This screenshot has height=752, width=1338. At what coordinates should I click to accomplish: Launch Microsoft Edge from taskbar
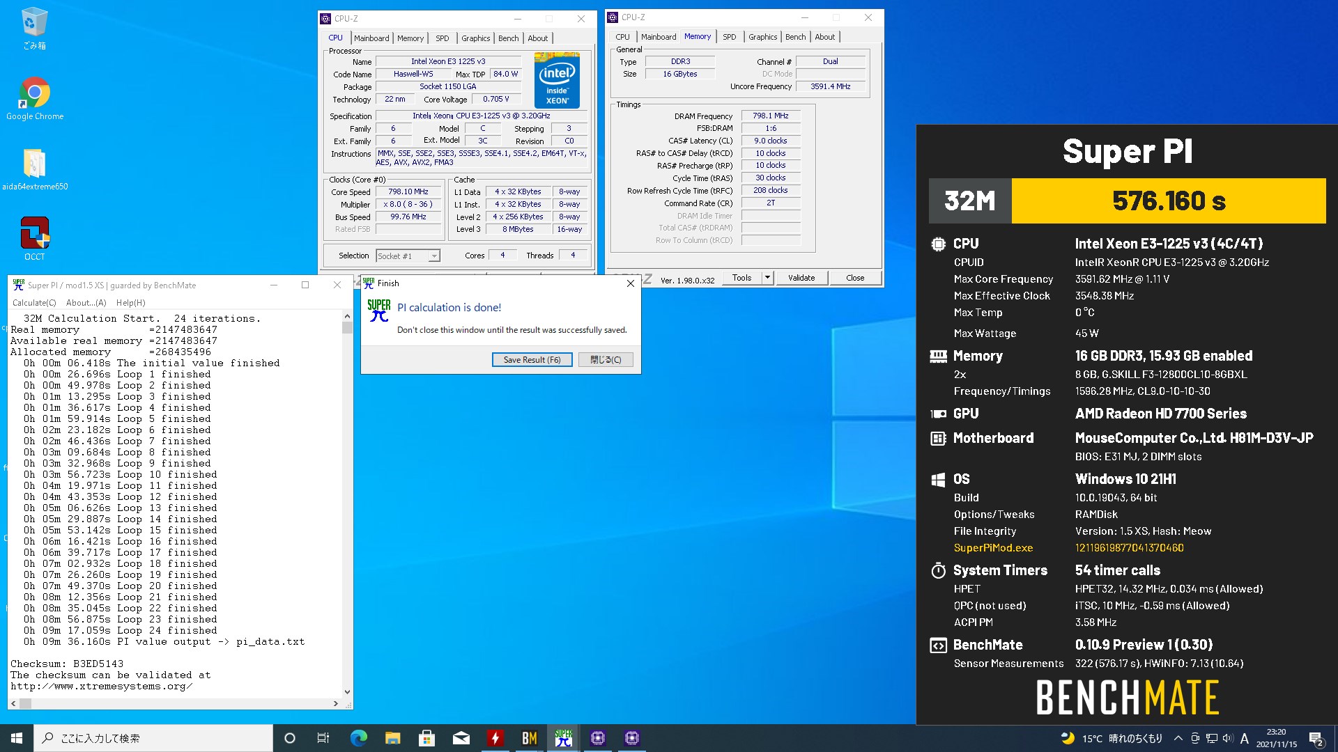[x=358, y=738]
